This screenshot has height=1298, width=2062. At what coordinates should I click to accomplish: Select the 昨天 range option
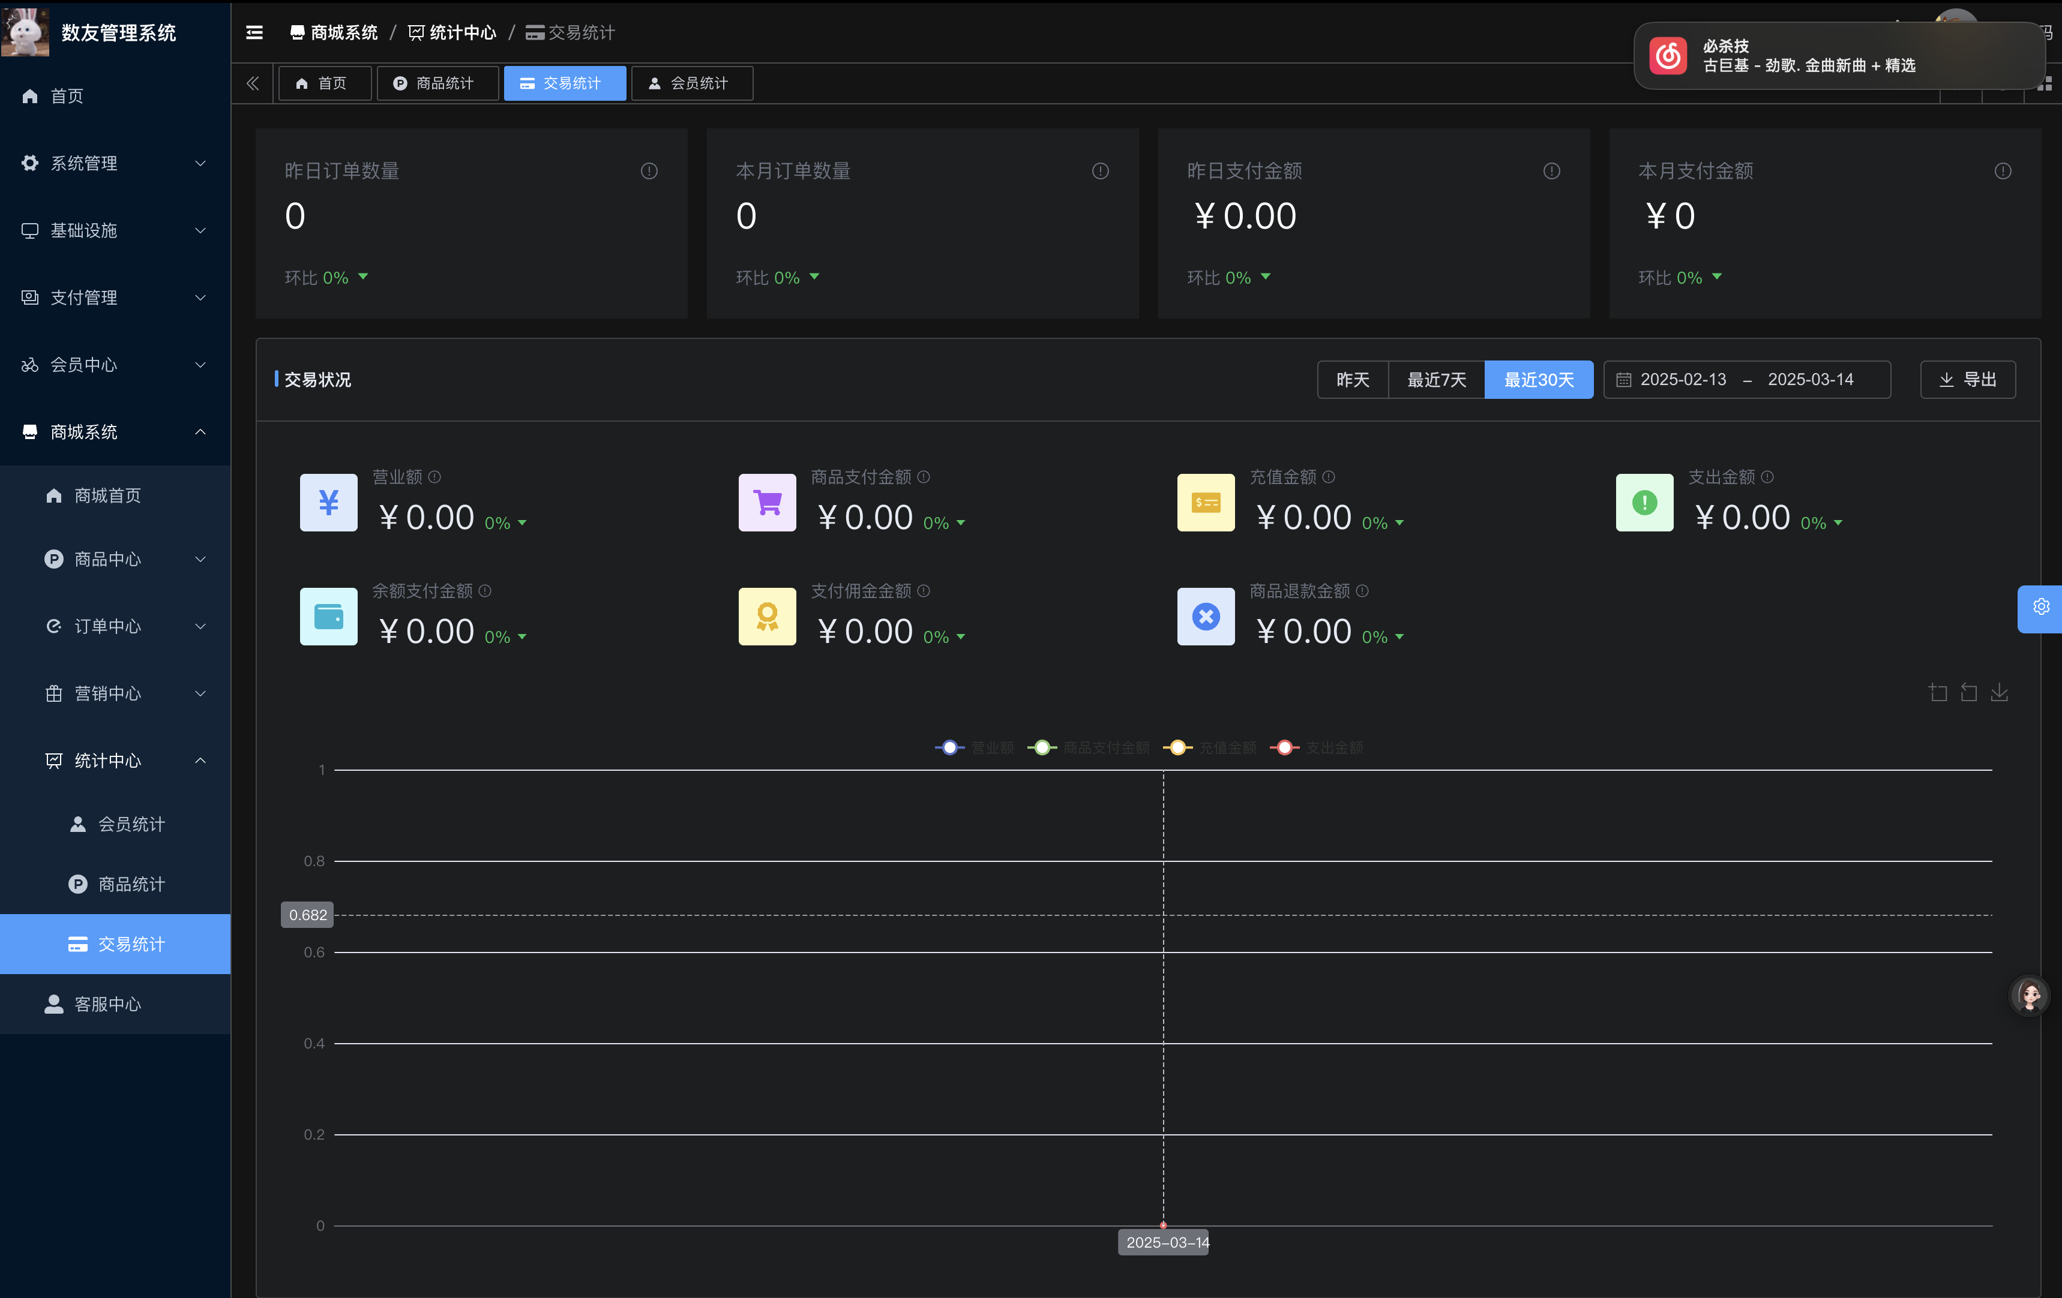point(1352,380)
